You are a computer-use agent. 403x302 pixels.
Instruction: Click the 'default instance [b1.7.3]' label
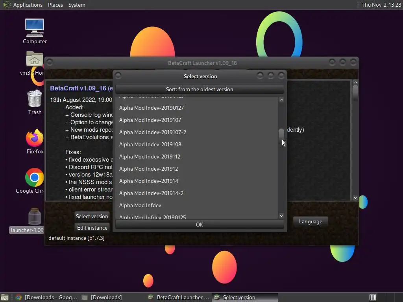tap(76, 238)
